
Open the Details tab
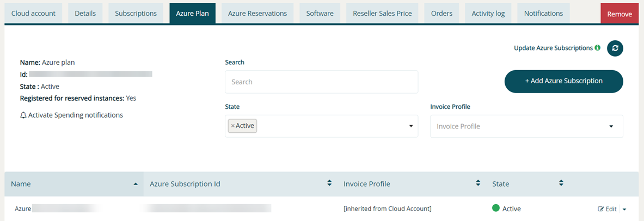pyautogui.click(x=85, y=13)
